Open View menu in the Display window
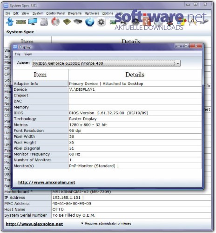216x233 pixels. point(28,54)
